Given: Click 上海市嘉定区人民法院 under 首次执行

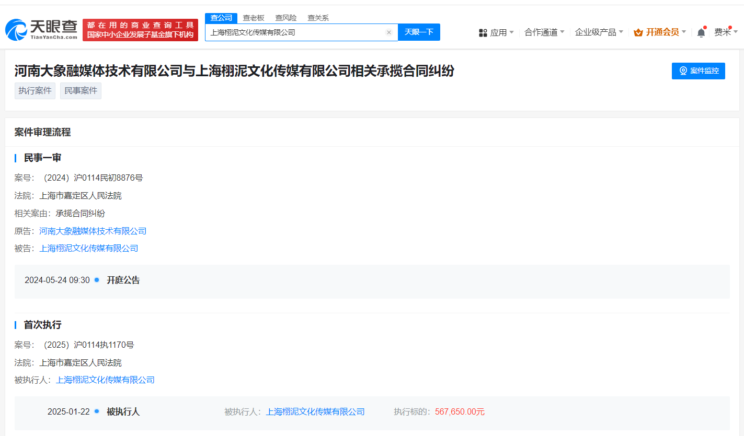Looking at the screenshot, I should click(x=81, y=363).
